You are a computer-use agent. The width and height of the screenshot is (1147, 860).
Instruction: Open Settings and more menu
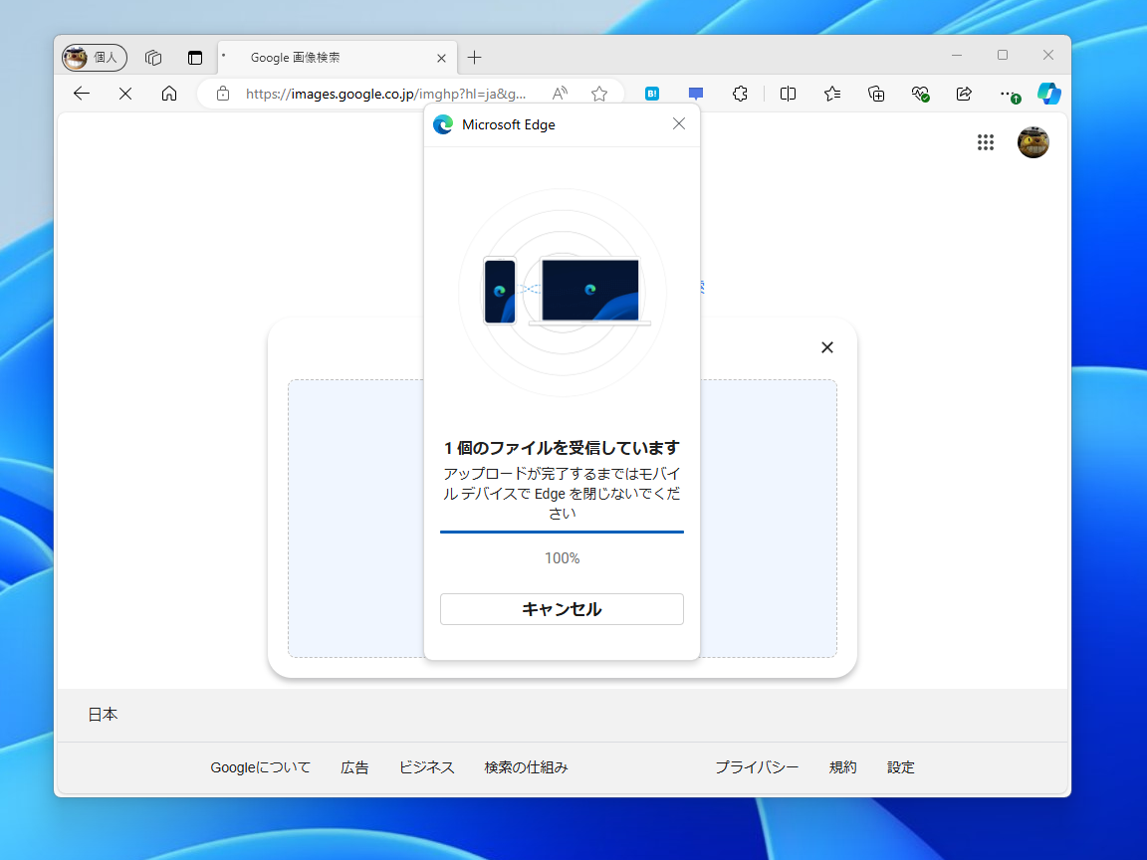1008,94
